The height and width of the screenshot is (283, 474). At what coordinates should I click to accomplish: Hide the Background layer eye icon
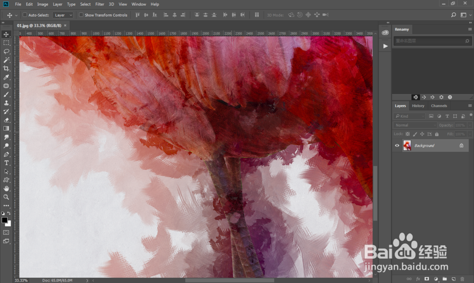397,146
